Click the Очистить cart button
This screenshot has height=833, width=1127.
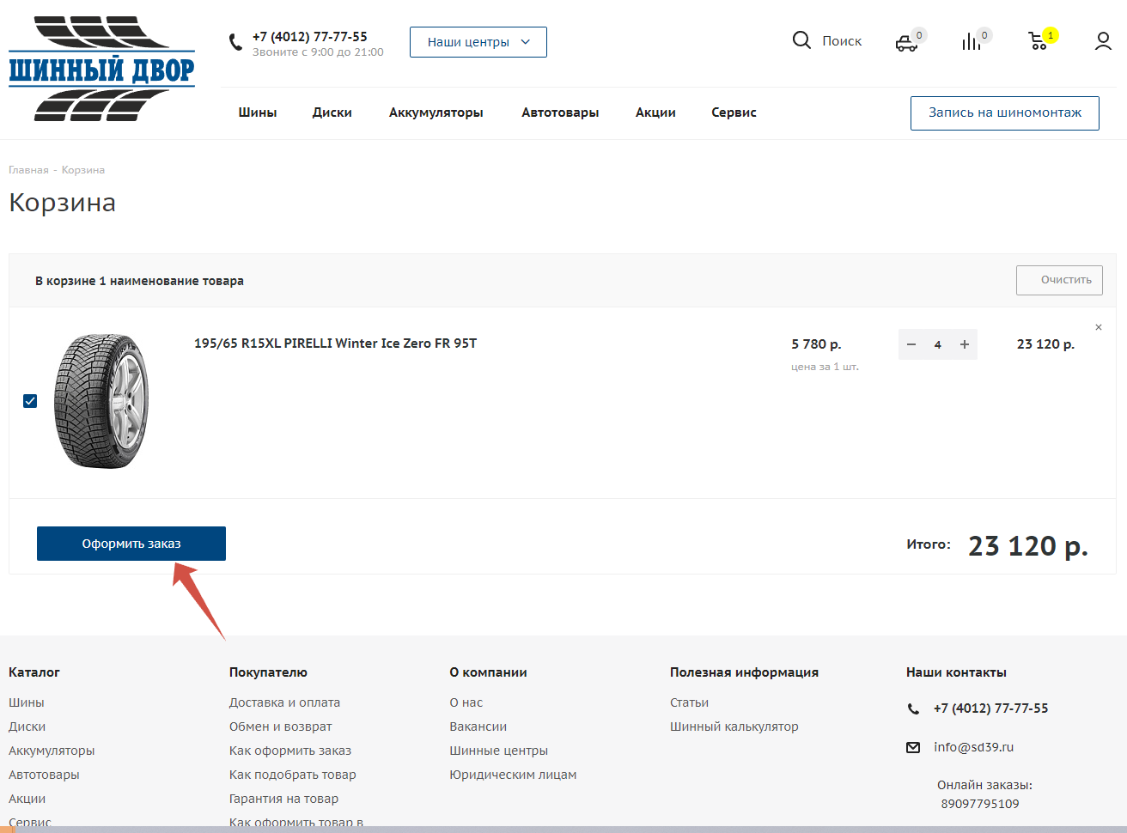1059,280
